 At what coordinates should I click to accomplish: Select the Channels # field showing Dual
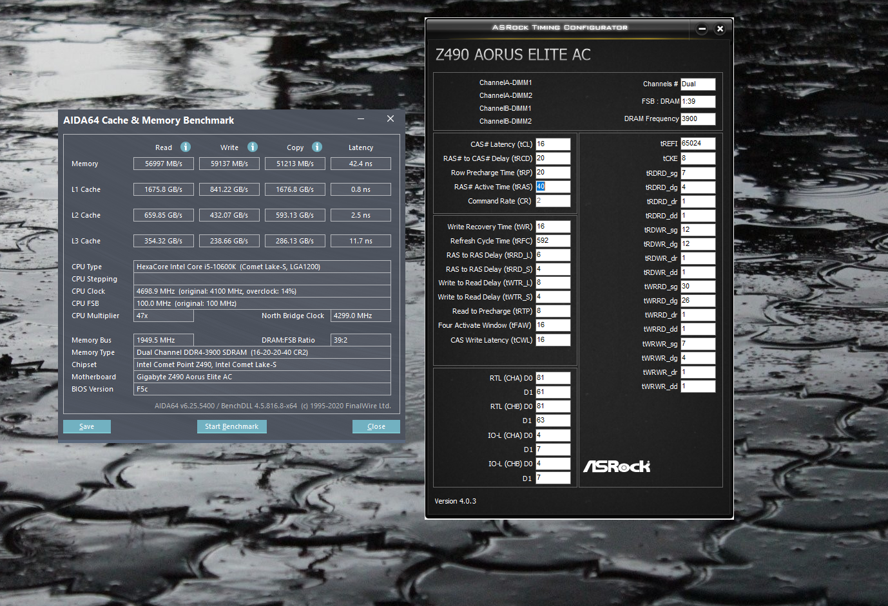coord(698,84)
